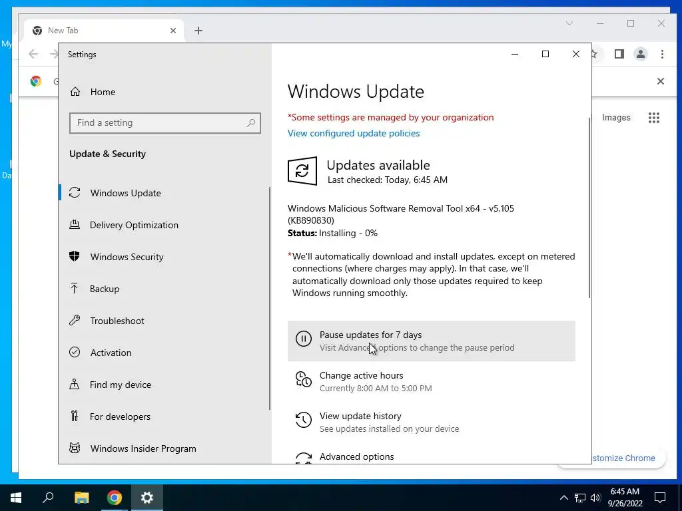Open Change active hours option
This screenshot has height=511, width=682.
(432, 381)
